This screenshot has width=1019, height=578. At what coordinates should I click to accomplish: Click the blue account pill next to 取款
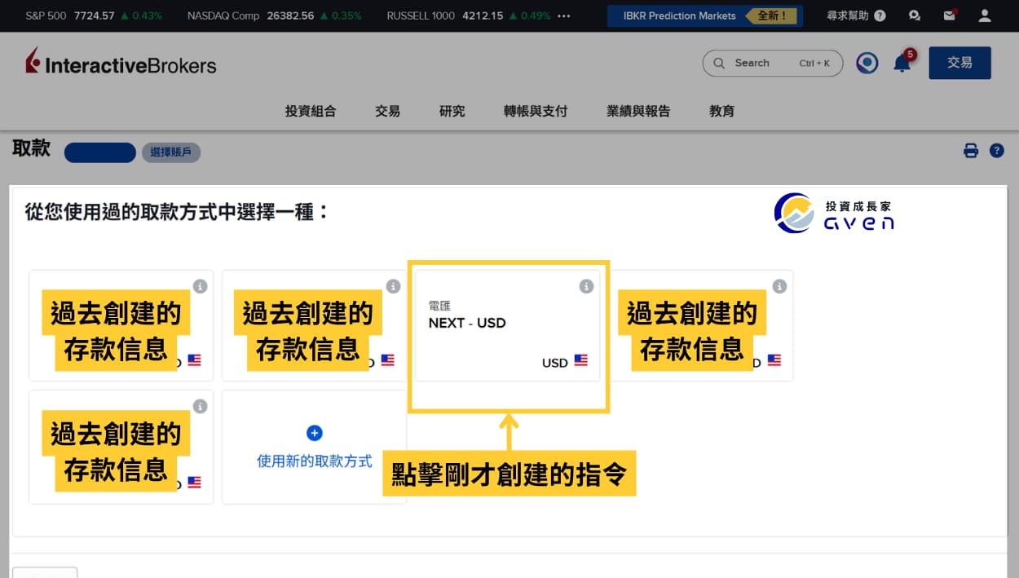pyautogui.click(x=99, y=152)
